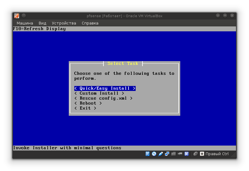The height and width of the screenshot is (171, 249).
Task: Maximize the VirtualBox window
Action: click(225, 16)
